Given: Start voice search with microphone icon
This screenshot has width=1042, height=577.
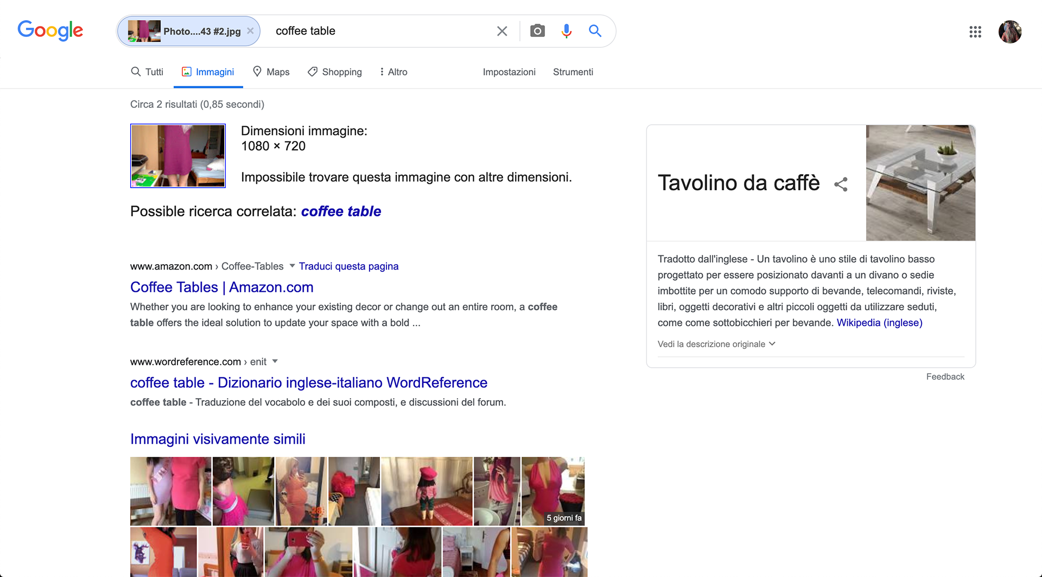Looking at the screenshot, I should tap(566, 31).
